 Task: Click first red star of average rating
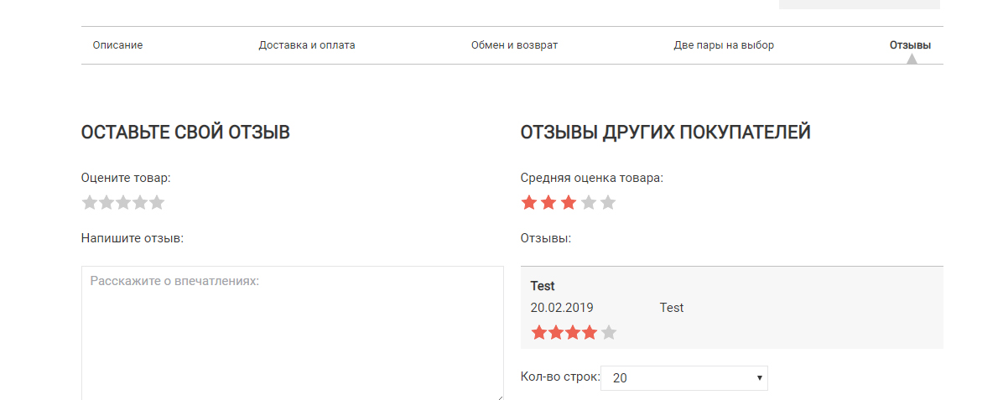(x=529, y=203)
